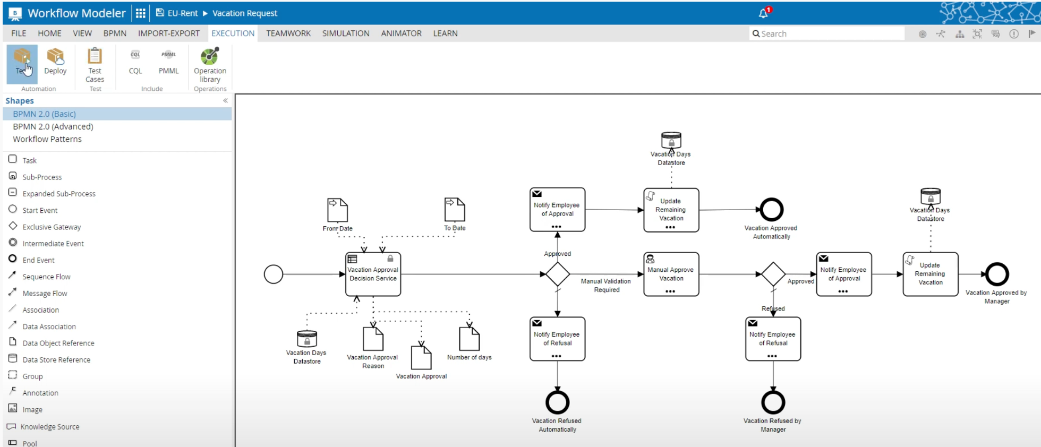The image size is (1041, 447).
Task: Click the EU-Rent breadcrumb link
Action: pos(182,13)
